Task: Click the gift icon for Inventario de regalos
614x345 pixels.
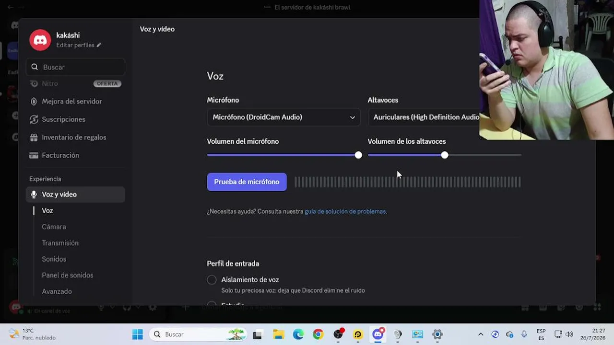Action: [x=34, y=138]
